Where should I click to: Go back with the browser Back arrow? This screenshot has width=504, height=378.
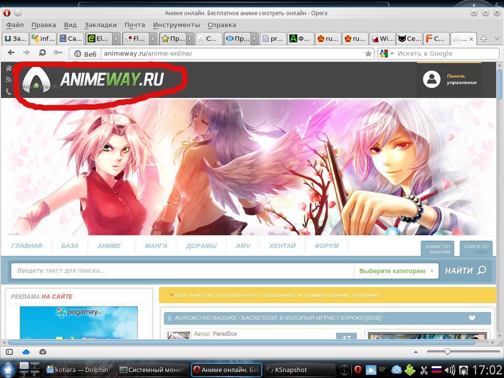pos(11,53)
